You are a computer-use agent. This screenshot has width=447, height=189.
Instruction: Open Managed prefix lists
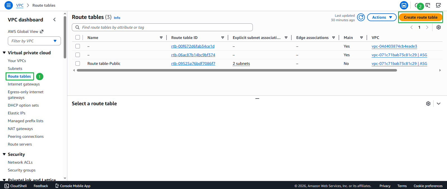[x=25, y=121]
